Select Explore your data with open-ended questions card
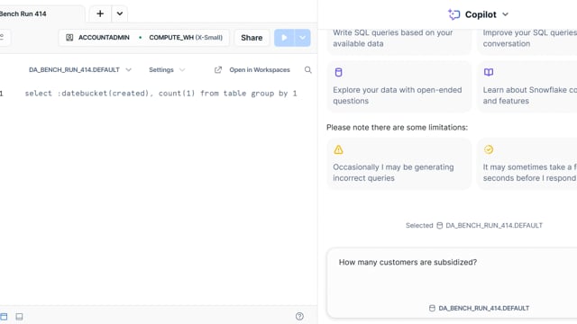The image size is (577, 324). coord(398,86)
